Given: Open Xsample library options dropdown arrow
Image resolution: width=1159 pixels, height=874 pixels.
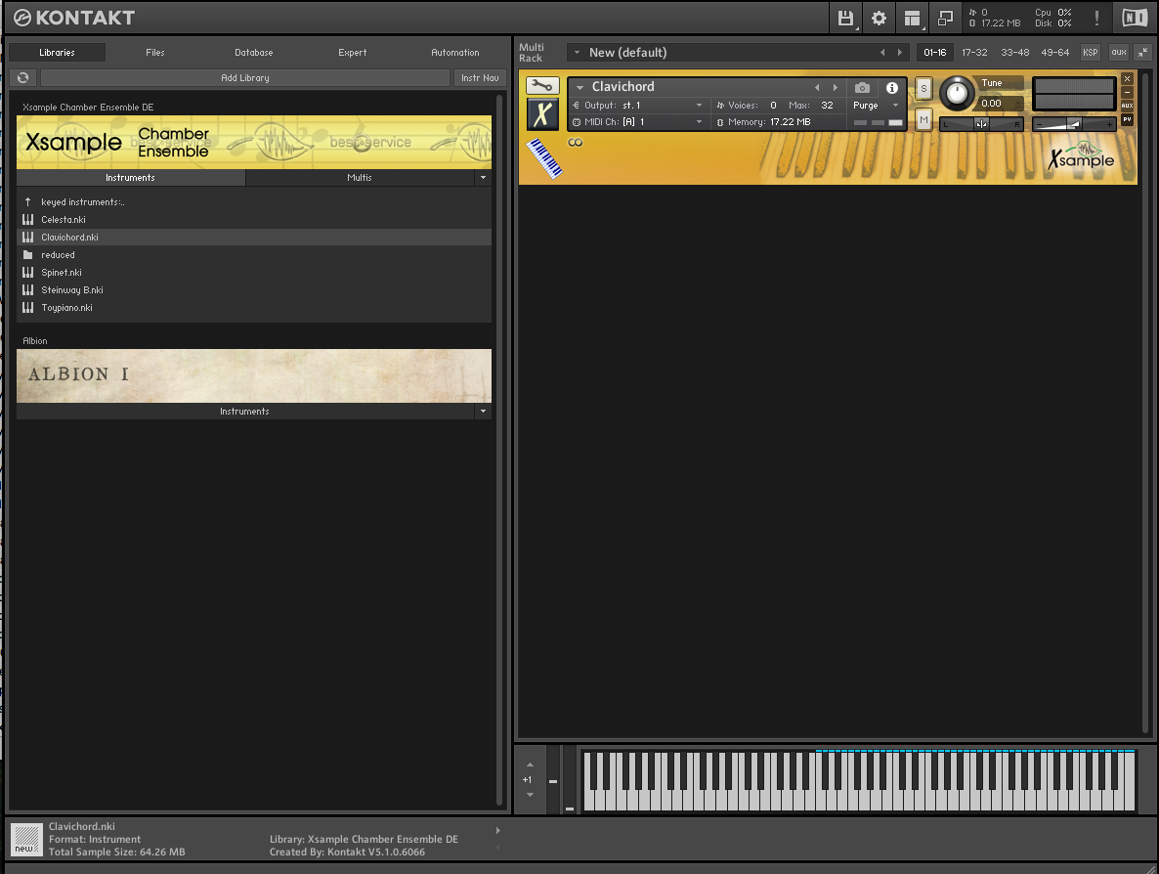Looking at the screenshot, I should pos(484,178).
